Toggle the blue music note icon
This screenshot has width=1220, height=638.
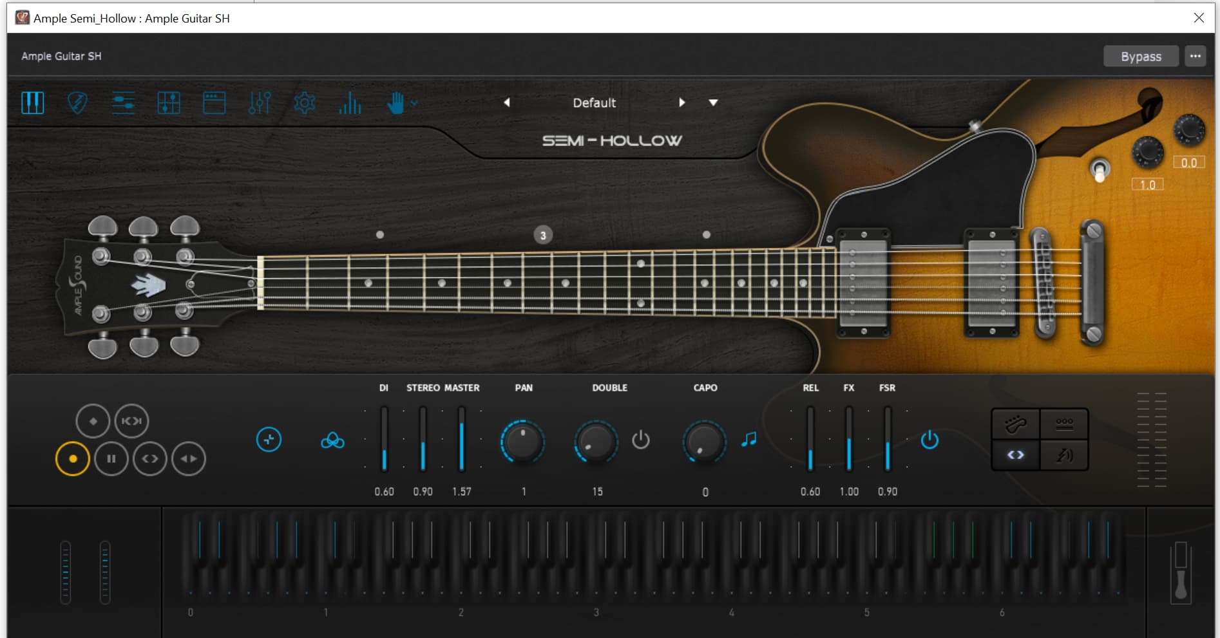(x=748, y=440)
